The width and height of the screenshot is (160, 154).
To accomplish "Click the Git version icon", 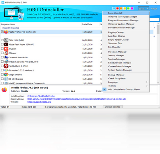I will click(6, 70).
